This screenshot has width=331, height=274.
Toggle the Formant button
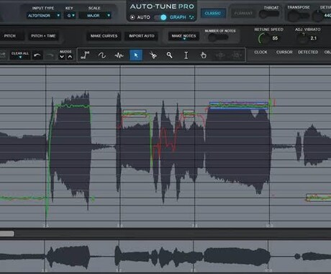[243, 13]
